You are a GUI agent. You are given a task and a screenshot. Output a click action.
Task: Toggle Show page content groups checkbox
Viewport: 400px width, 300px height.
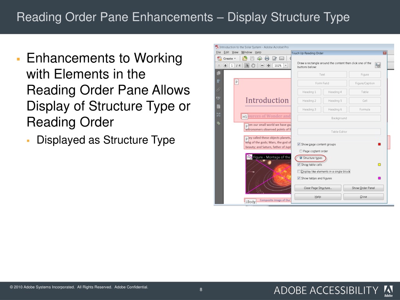point(299,145)
